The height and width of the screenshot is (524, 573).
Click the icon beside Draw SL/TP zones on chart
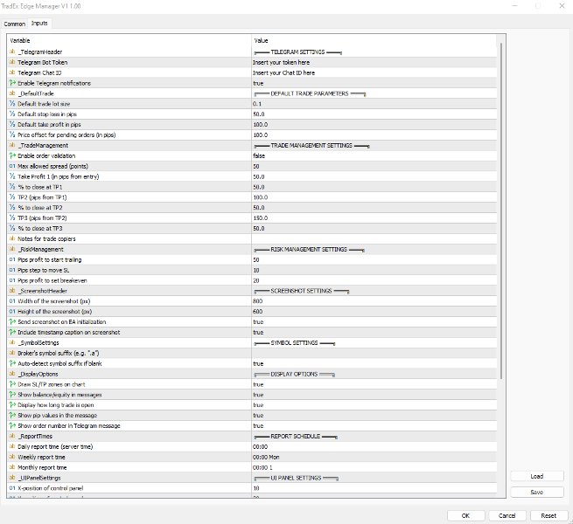coord(12,384)
